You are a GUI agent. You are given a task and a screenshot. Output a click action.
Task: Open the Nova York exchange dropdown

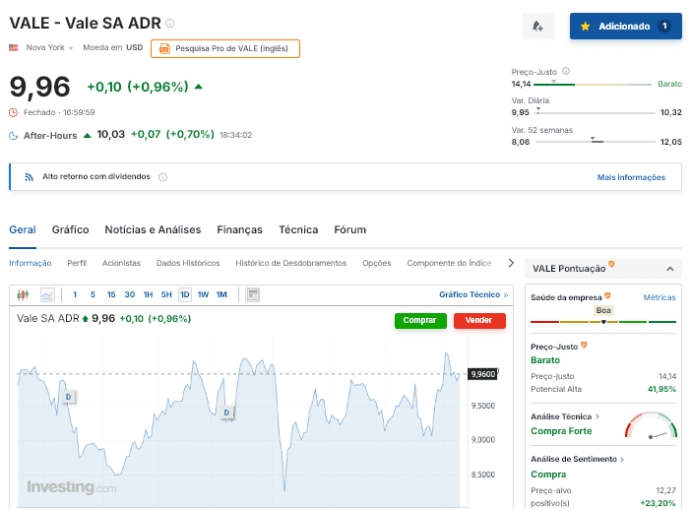(x=49, y=47)
